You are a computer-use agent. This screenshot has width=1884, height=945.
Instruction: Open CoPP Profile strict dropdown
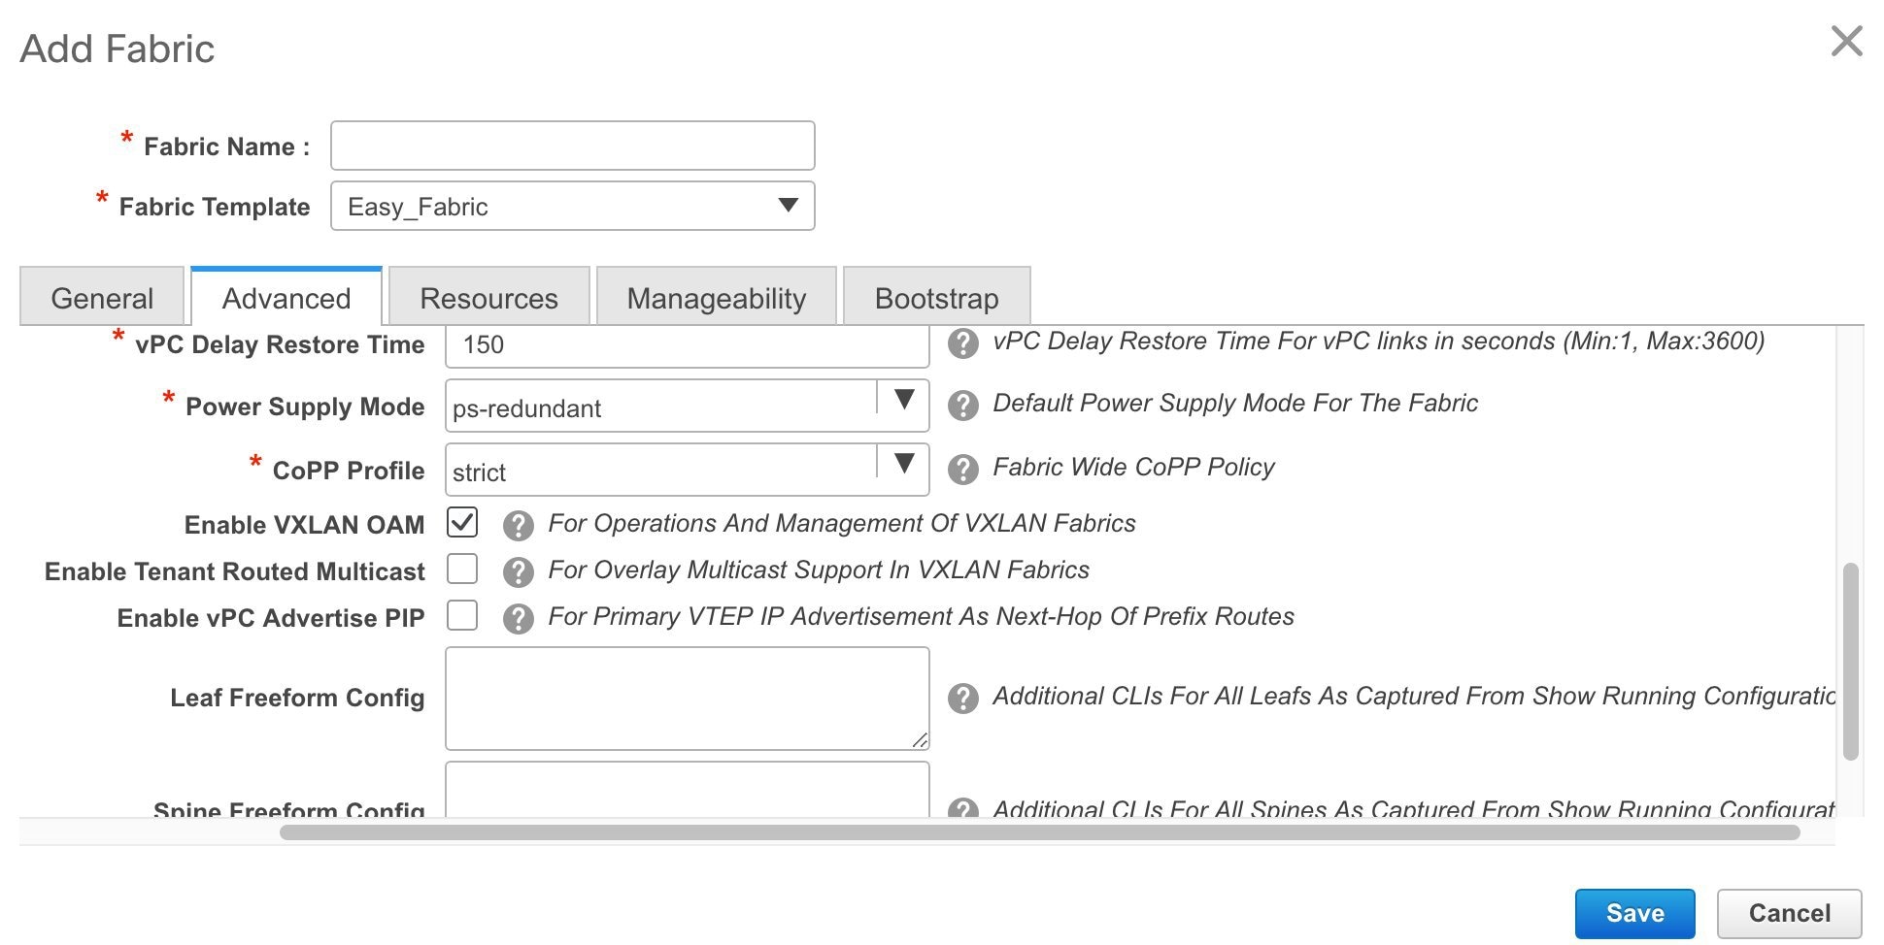(687, 470)
